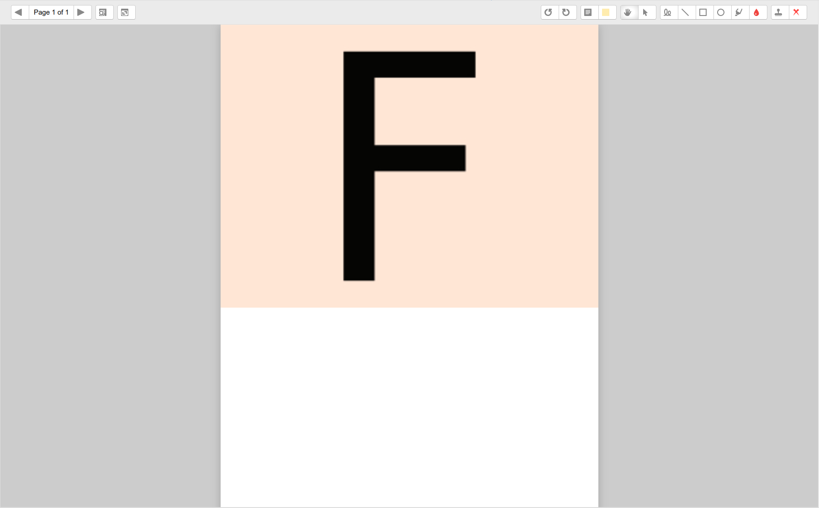
Task: Select the stamp tool
Action: coord(780,12)
